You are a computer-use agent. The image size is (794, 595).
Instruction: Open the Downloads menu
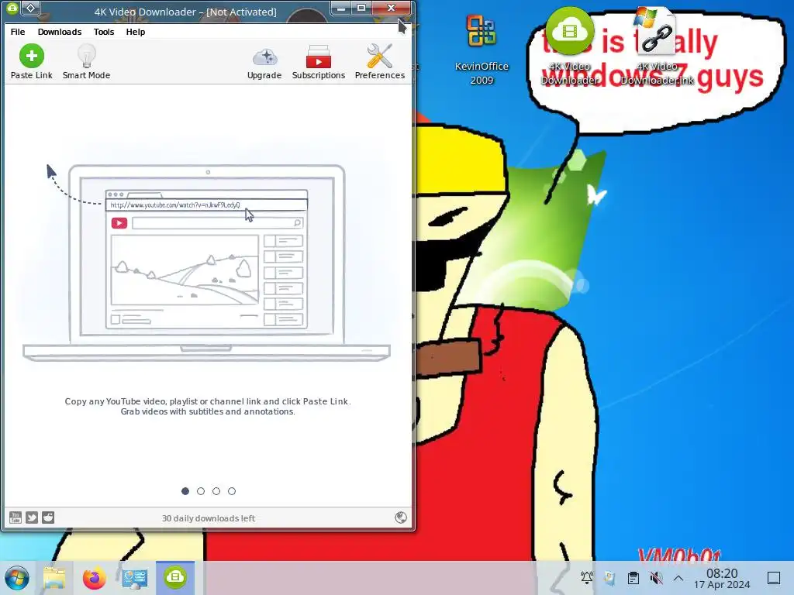click(x=59, y=31)
